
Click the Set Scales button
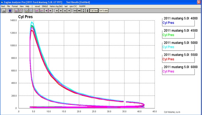click(103, 11)
